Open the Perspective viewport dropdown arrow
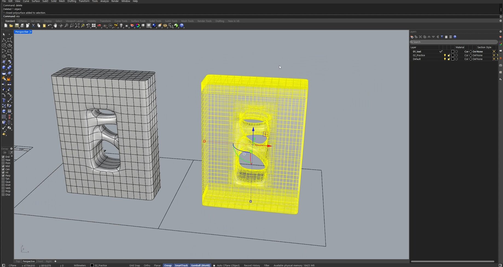The width and height of the screenshot is (503, 267). [x=31, y=32]
